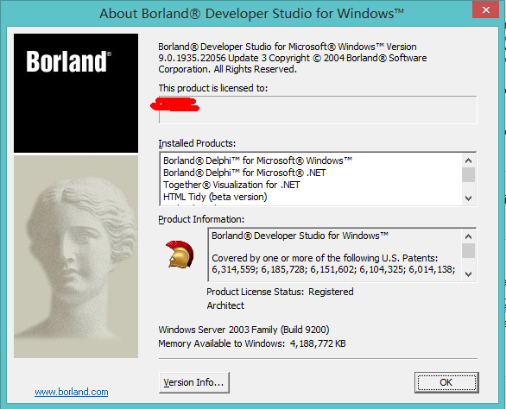
Task: Click the licensed-to name field
Action: (318, 110)
